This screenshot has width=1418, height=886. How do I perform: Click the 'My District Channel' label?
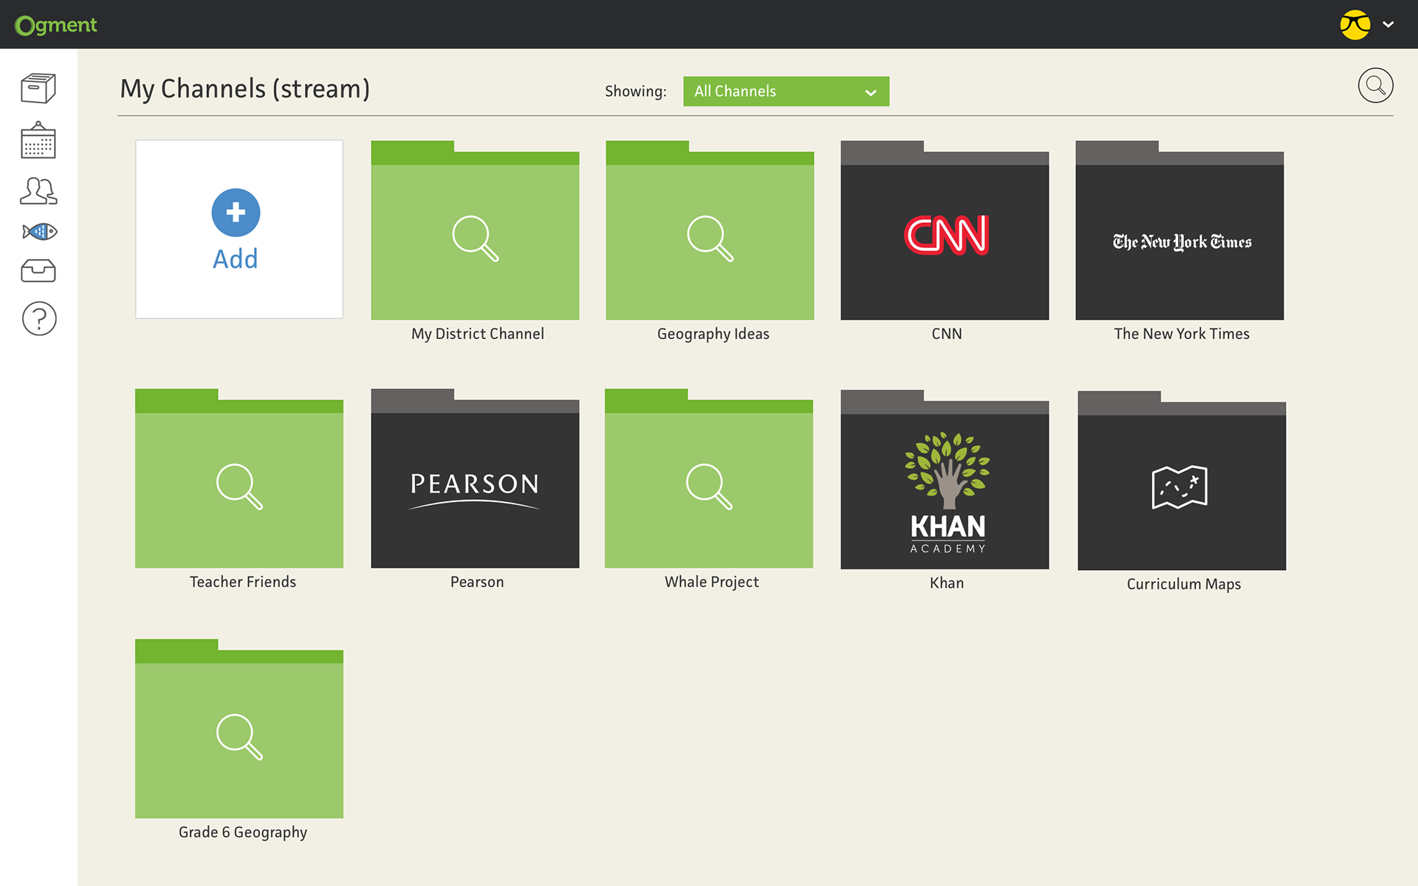tap(478, 334)
